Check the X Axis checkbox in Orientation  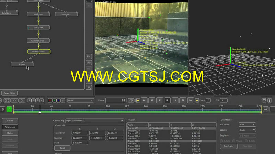[221, 141]
